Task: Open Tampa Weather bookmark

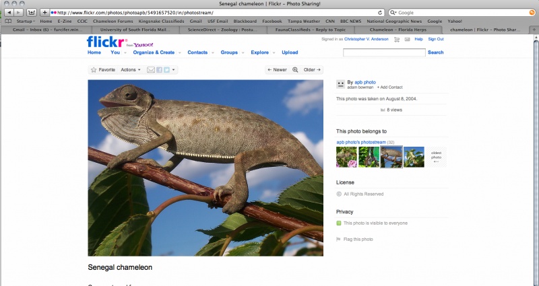Action: [x=304, y=22]
